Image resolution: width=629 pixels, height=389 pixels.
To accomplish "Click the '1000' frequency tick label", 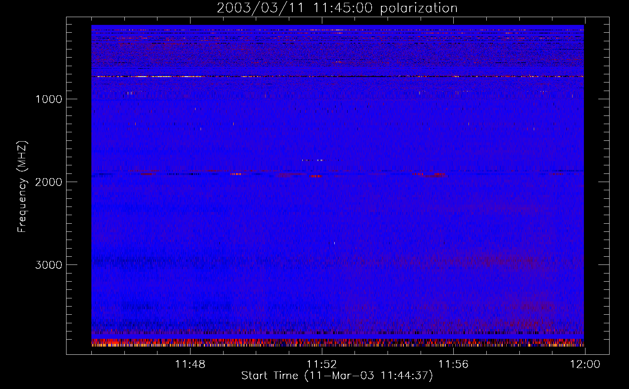I will tap(49, 99).
